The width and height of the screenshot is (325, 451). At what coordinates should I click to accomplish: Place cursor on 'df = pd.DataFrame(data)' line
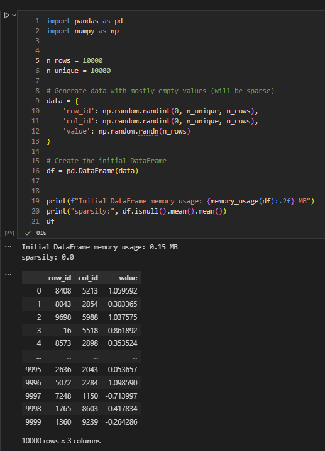[x=92, y=171]
